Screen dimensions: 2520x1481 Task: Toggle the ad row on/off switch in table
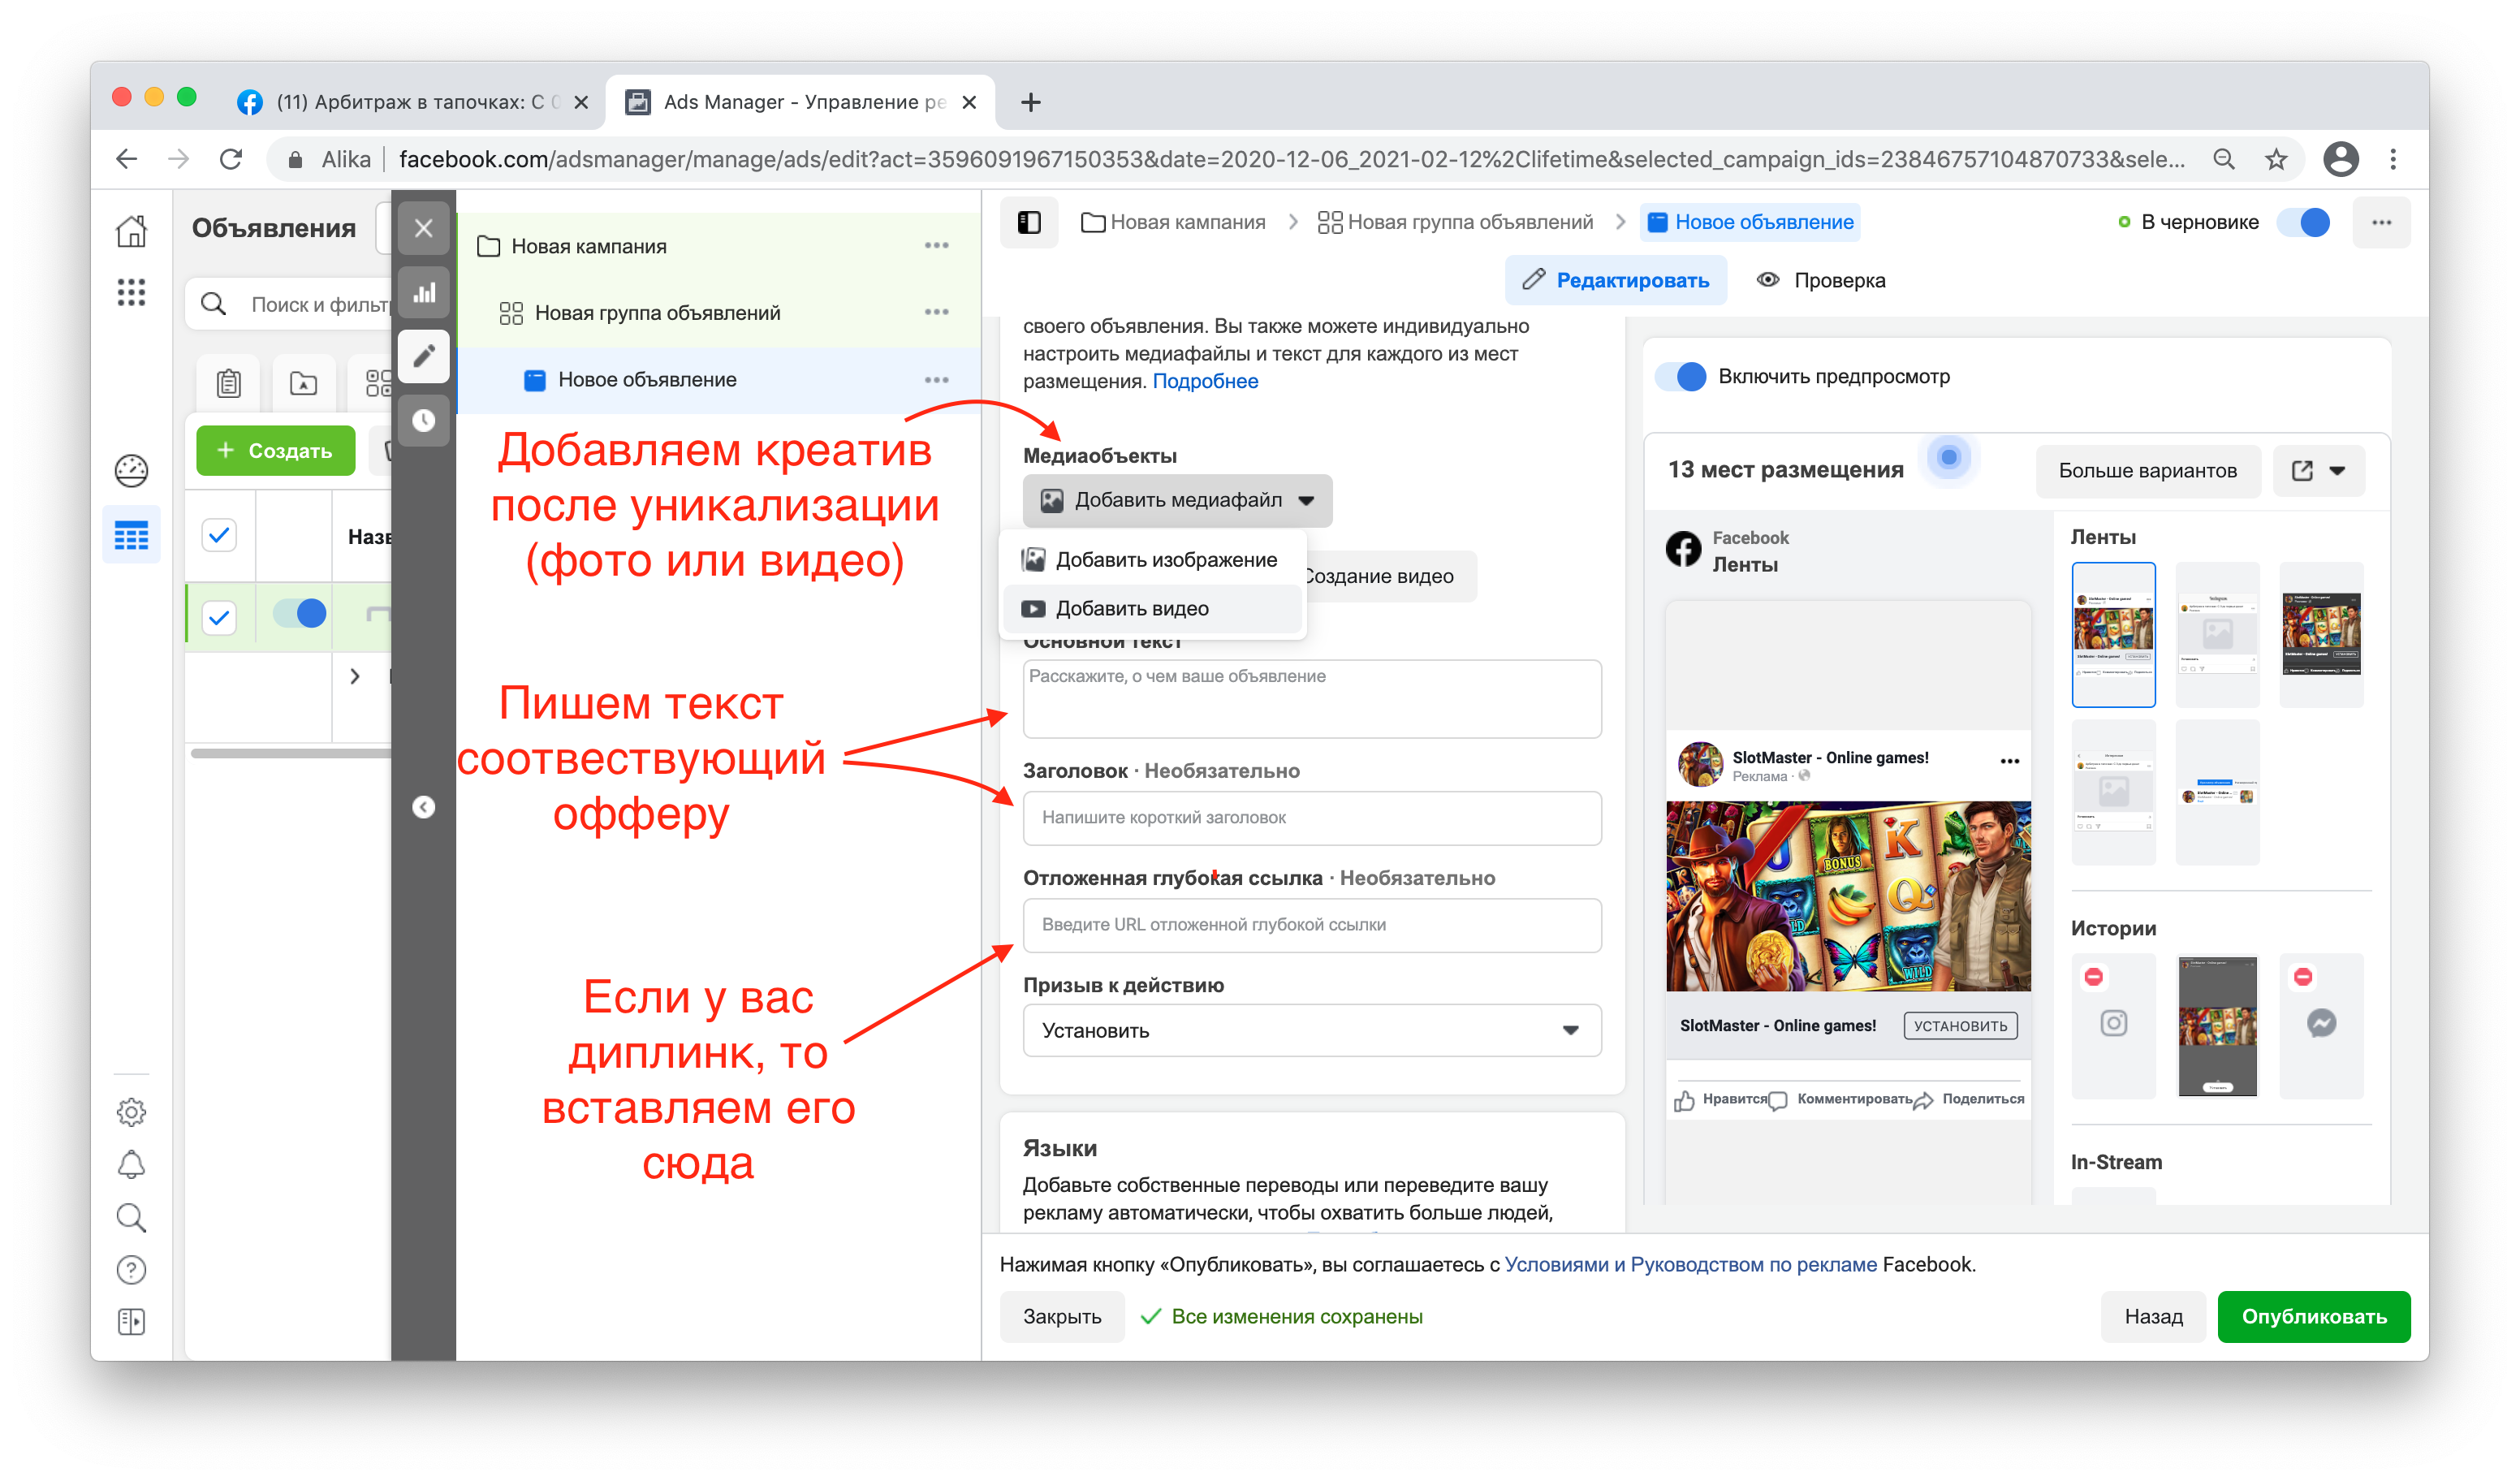300,614
